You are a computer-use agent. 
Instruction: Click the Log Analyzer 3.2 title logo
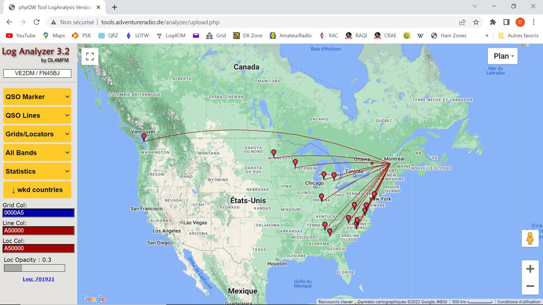point(37,54)
